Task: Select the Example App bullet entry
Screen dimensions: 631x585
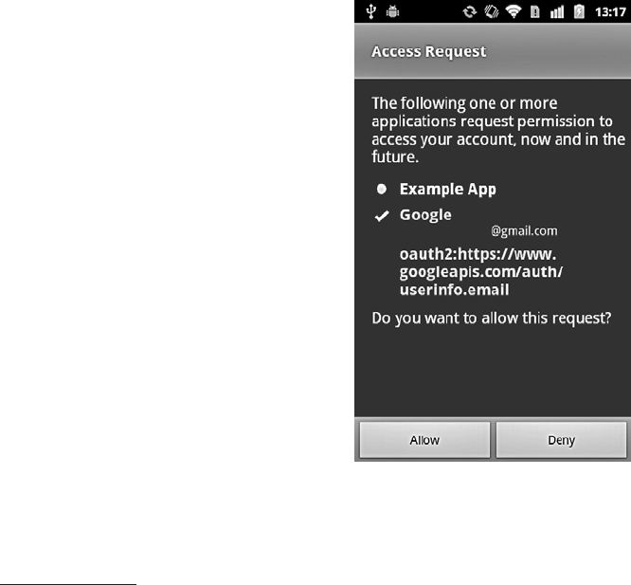Action: click(447, 190)
